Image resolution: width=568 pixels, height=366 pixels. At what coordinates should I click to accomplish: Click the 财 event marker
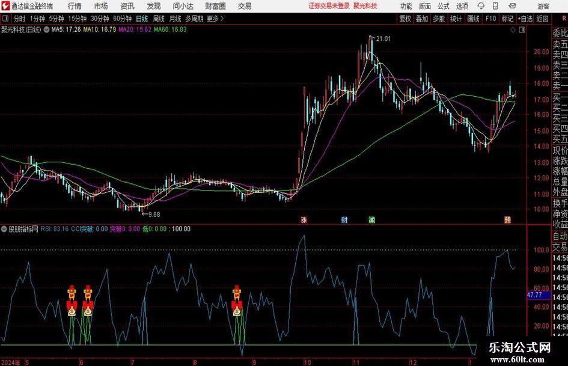click(x=344, y=219)
